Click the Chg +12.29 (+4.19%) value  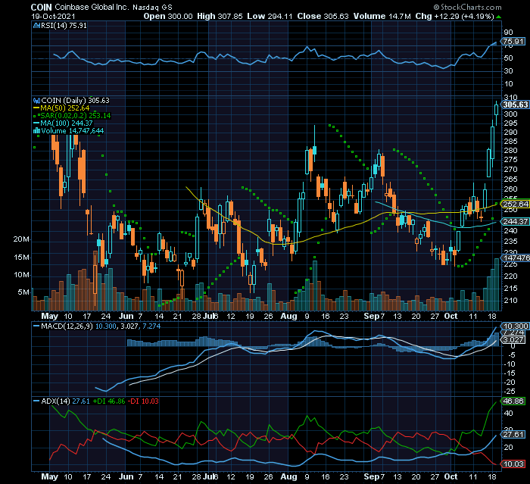(454, 16)
